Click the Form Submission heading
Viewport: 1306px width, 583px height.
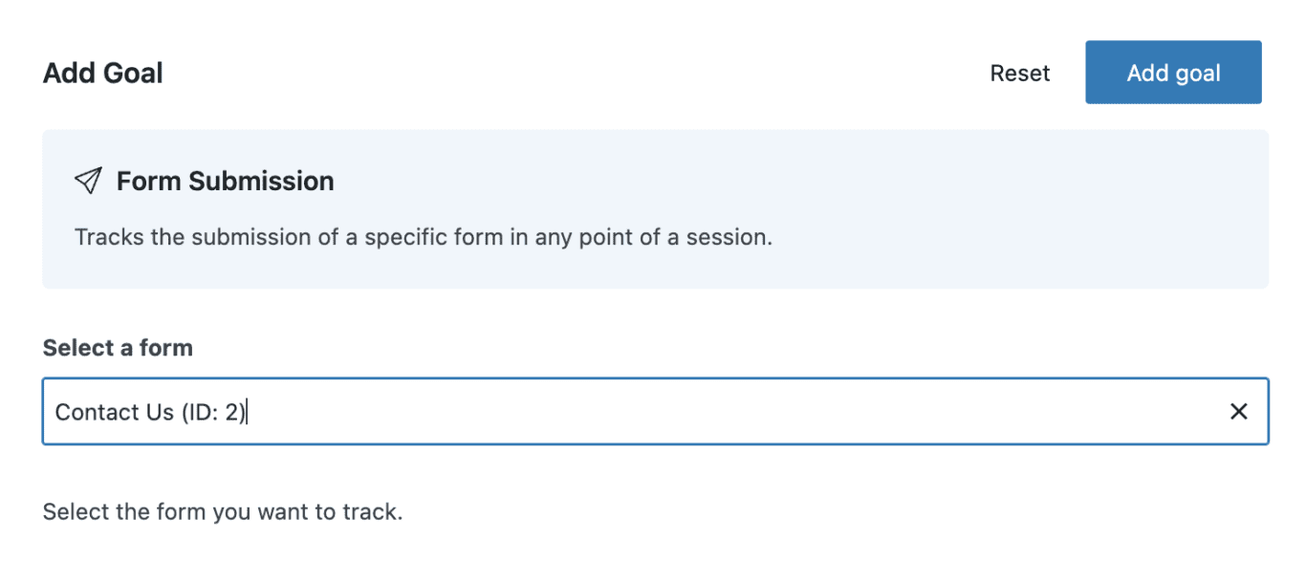click(x=225, y=181)
